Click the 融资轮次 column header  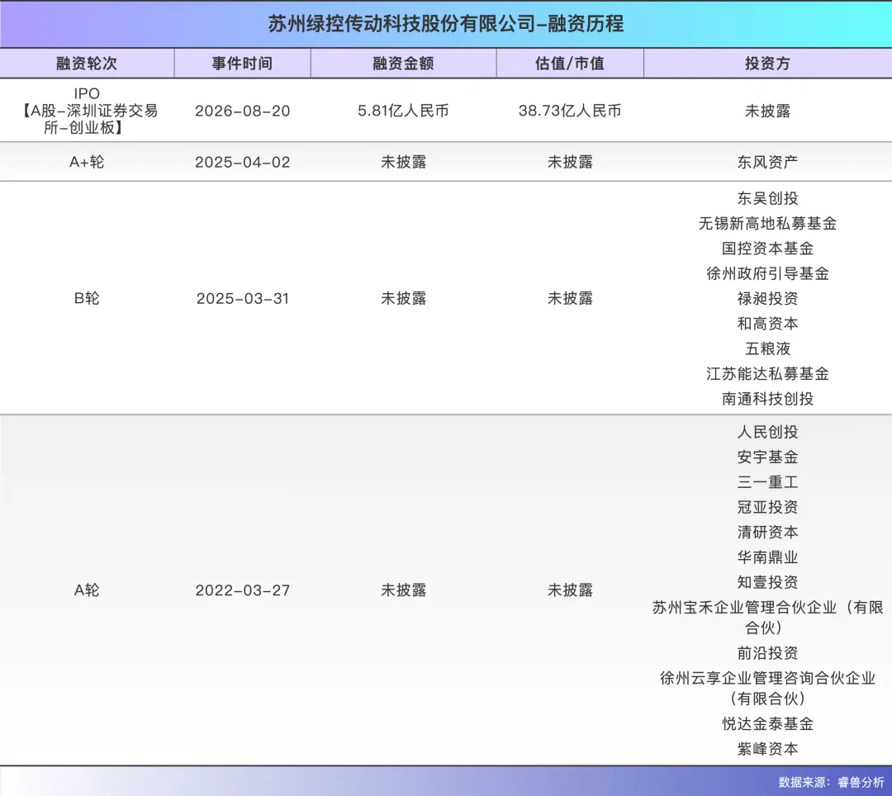[87, 63]
